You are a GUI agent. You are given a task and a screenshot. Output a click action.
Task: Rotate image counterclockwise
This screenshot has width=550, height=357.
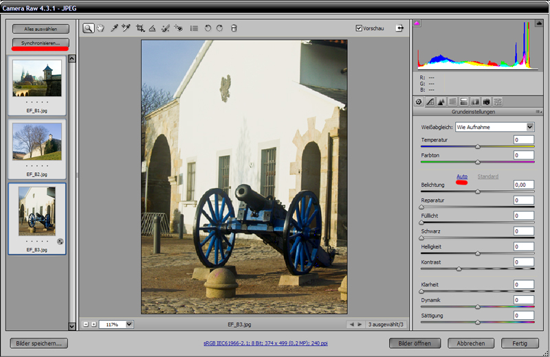click(208, 28)
